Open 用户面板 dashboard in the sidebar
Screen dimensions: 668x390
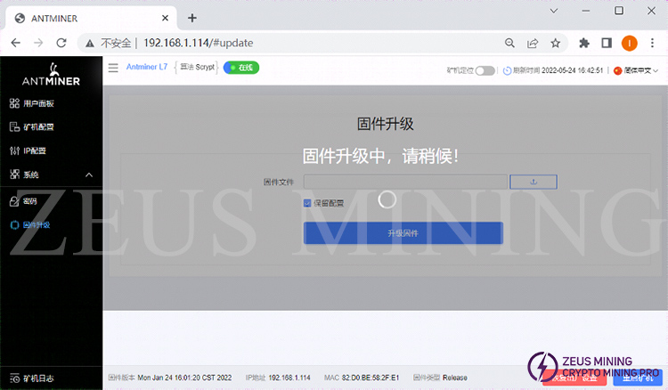[37, 103]
